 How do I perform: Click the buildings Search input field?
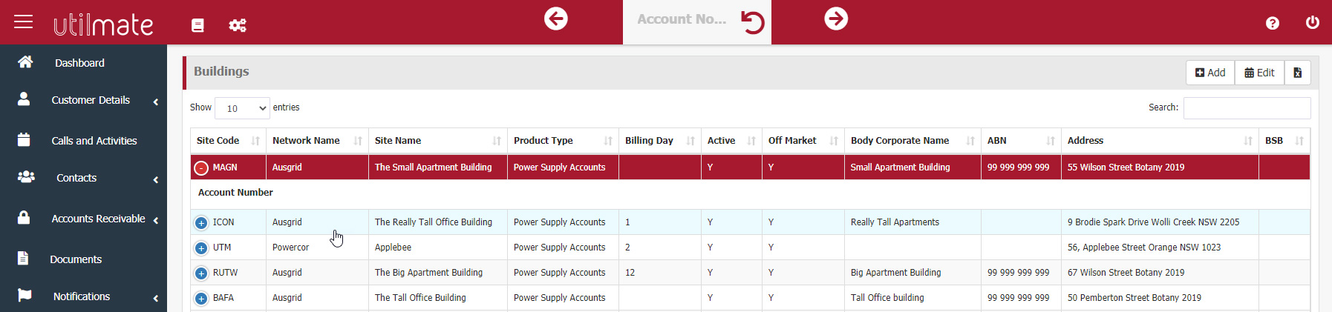pos(1247,108)
